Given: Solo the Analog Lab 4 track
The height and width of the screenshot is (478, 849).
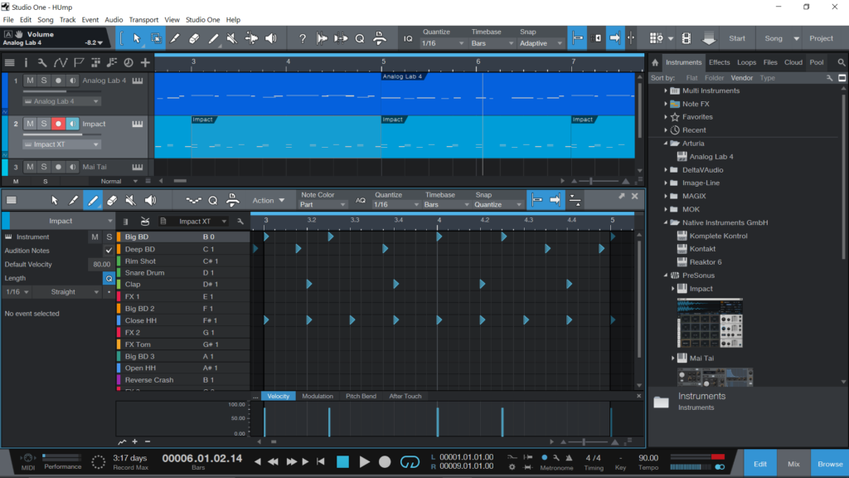Looking at the screenshot, I should coord(44,80).
